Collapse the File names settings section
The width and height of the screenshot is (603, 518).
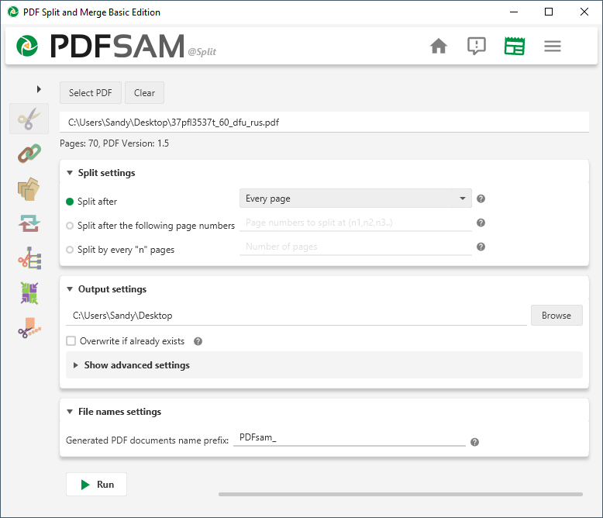coord(70,412)
